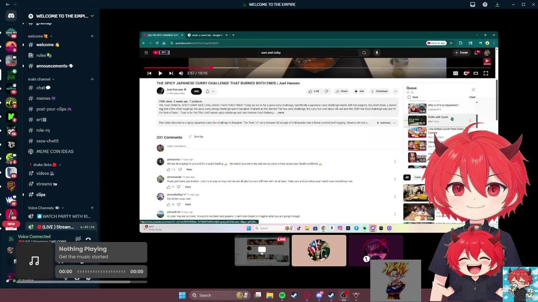Switch to the maid cafe Google tab
Image resolution: width=538 pixels, height=302 pixels.
[207, 35]
